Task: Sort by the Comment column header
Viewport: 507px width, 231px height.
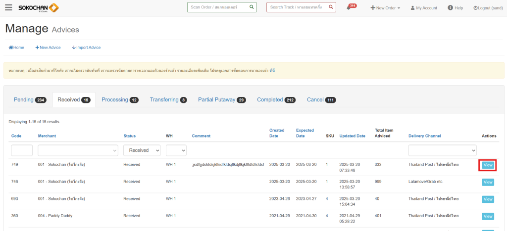Action: pos(201,136)
